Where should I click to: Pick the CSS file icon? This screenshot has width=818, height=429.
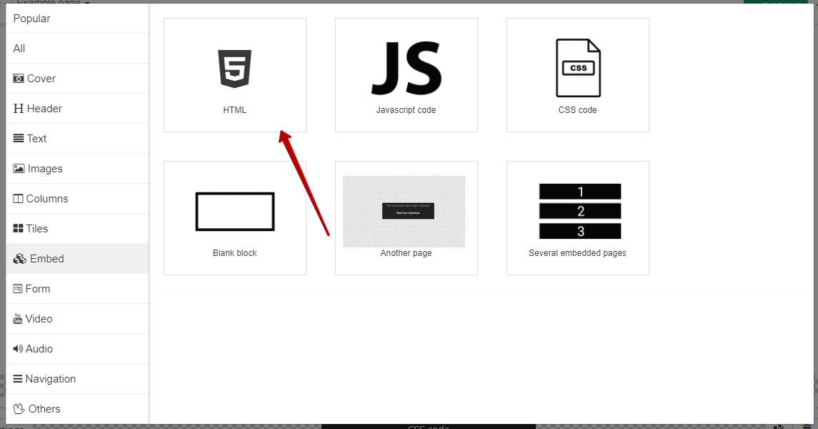(578, 68)
